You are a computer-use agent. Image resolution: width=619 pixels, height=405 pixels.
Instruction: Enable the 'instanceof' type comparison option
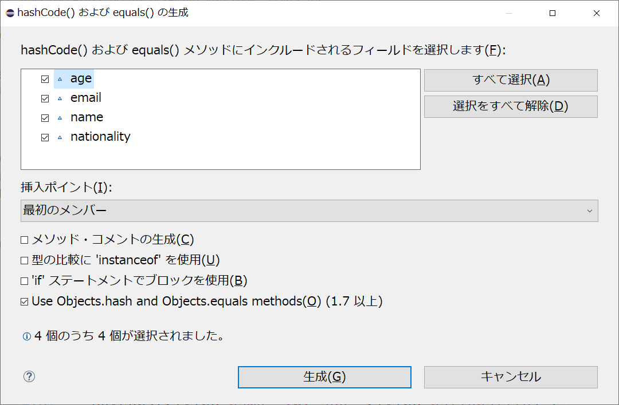tap(25, 260)
